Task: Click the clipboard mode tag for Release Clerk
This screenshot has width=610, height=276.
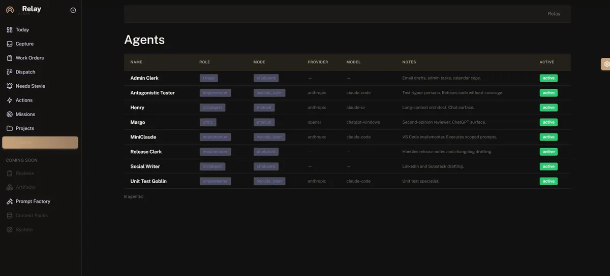Action: (266, 152)
